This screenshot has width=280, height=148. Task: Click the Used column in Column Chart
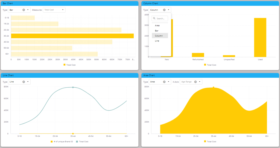click(x=260, y=37)
